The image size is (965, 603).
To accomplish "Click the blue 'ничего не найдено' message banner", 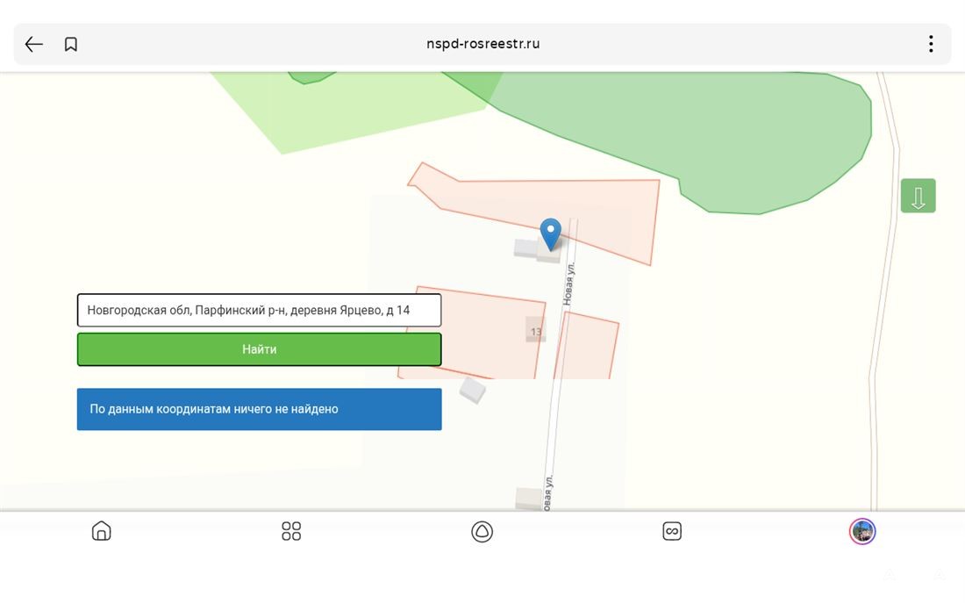I will pyautogui.click(x=259, y=409).
